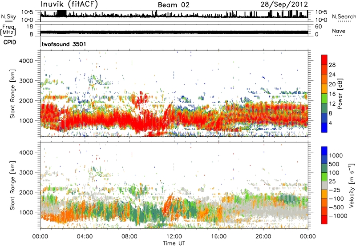
Task: Click the '4' power colorbar tick label
Action: coord(330,123)
